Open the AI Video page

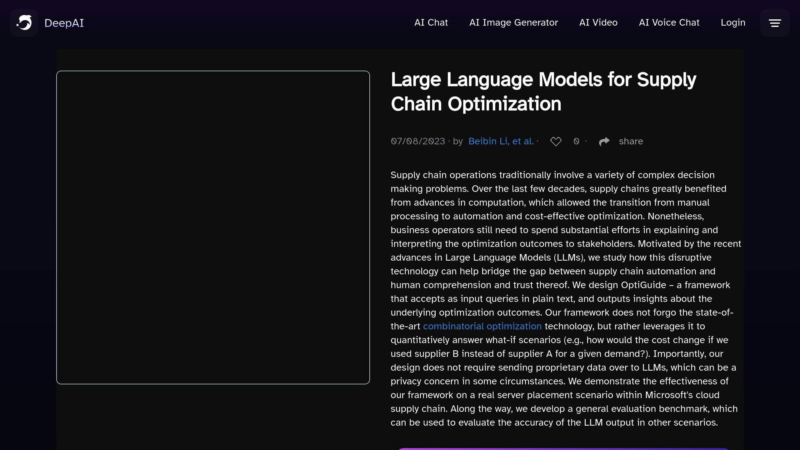pos(598,22)
